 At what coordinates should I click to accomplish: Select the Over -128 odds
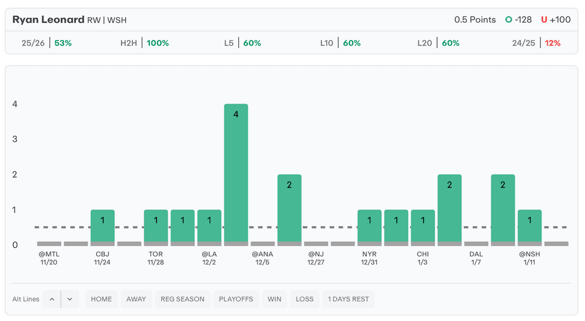[518, 19]
